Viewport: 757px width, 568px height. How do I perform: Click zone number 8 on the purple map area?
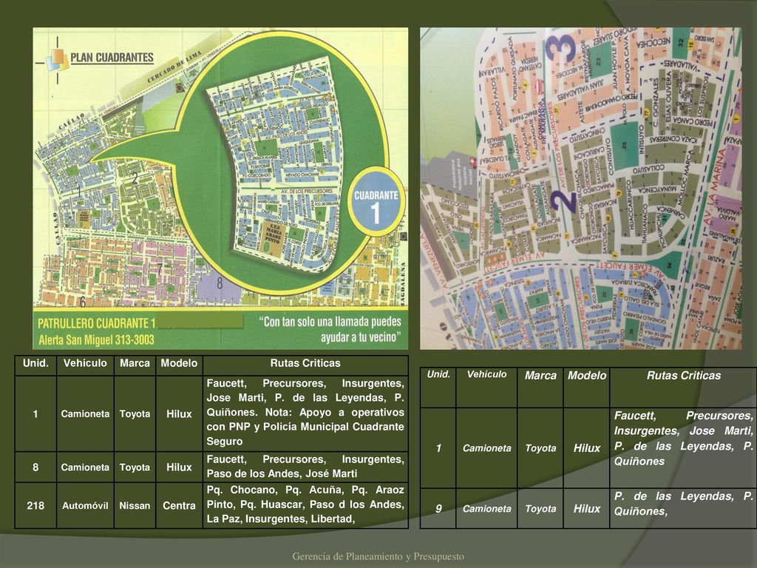[x=220, y=283]
